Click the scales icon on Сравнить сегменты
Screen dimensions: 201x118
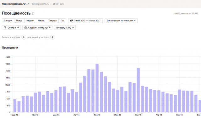(x=26, y=28)
